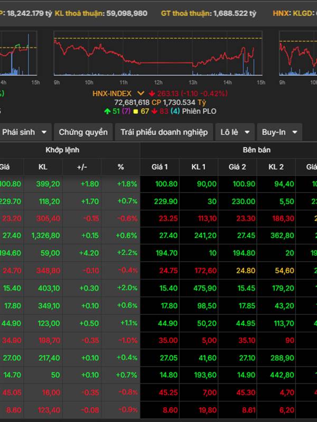Open the Lô lẻ dropdown
The width and height of the screenshot is (317, 422).
pos(235,132)
